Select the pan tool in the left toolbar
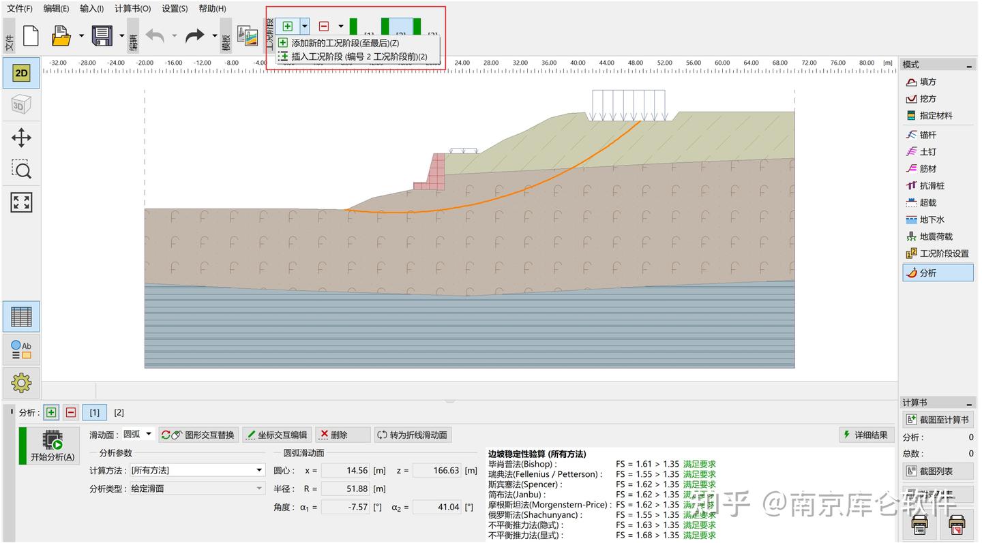The height and width of the screenshot is (543, 982). 20,138
